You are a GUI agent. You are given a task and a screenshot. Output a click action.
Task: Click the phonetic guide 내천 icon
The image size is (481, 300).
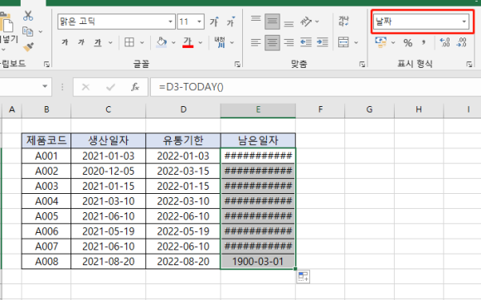click(x=220, y=42)
